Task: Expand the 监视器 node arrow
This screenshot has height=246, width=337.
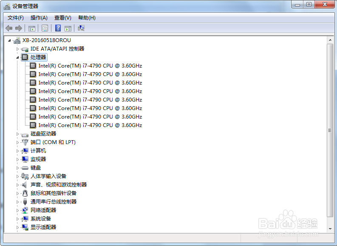Action: click(17, 159)
